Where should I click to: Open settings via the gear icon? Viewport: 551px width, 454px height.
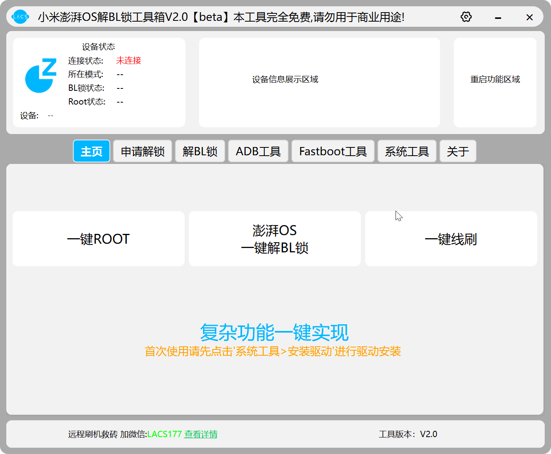coord(466,17)
